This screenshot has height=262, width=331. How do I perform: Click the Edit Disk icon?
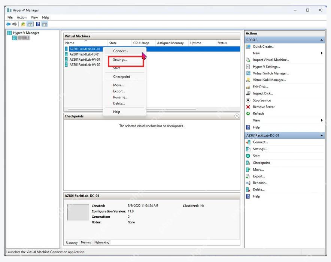coord(248,87)
